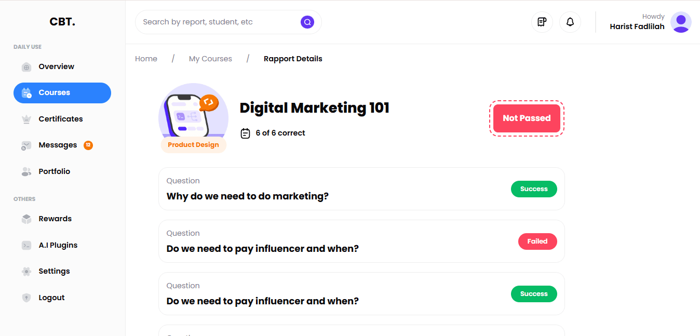Viewport: 700px width, 336px height.
Task: Click the Product Design category tag
Action: click(193, 145)
